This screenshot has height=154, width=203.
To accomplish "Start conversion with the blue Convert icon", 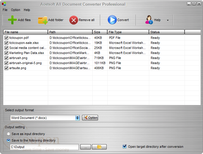I will click(112, 20).
